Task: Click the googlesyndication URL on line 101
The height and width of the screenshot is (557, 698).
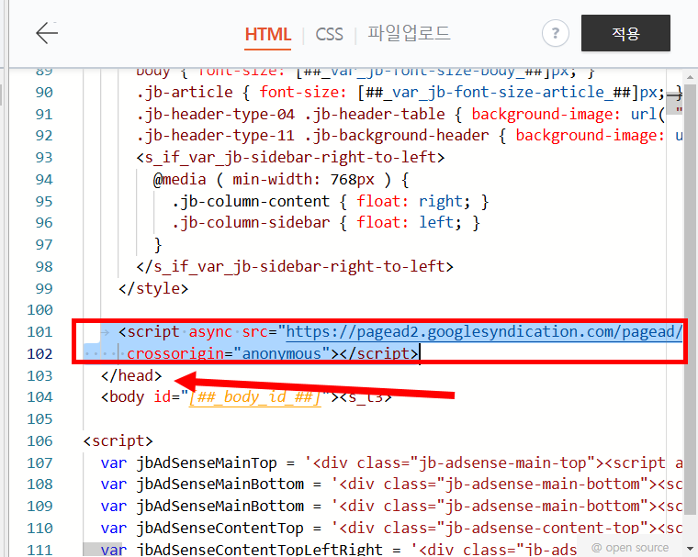Action: [484, 332]
